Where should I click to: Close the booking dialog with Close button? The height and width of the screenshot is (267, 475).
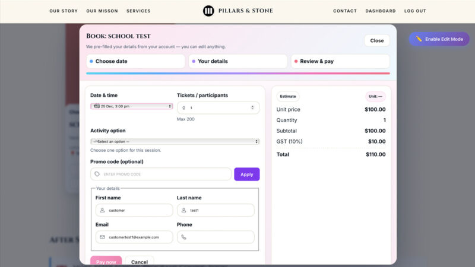376,40
